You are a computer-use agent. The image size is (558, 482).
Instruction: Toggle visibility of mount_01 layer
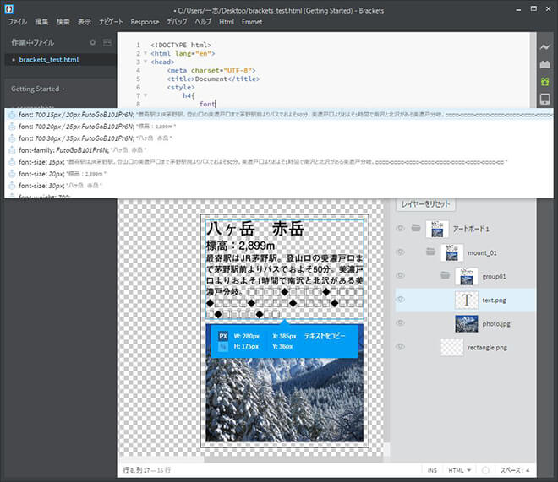(x=401, y=252)
